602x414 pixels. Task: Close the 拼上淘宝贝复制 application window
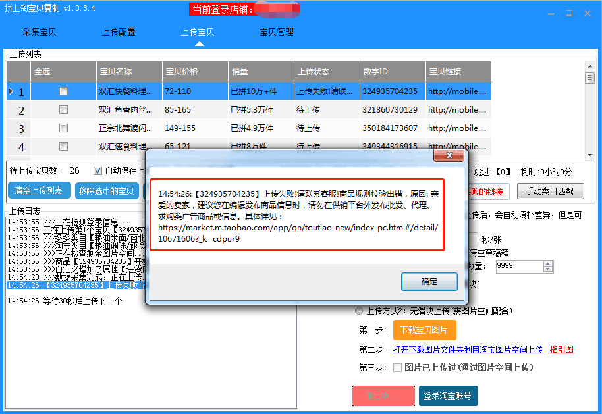[x=588, y=13]
